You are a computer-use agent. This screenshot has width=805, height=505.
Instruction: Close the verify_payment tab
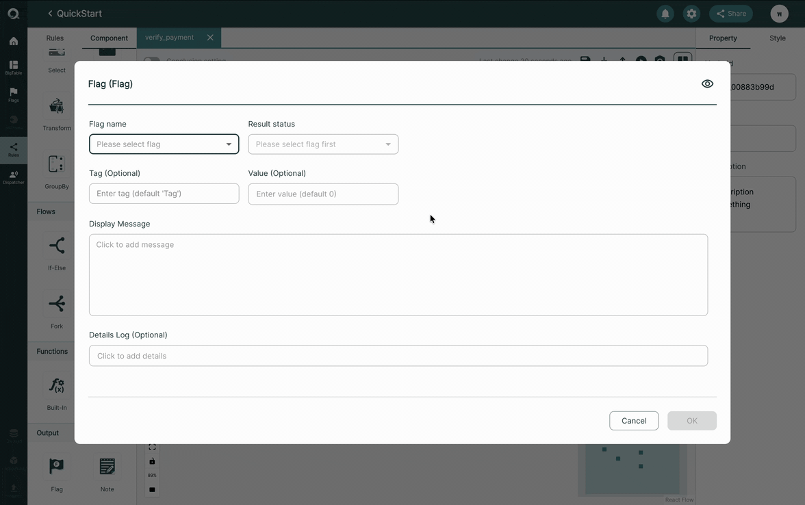point(210,38)
